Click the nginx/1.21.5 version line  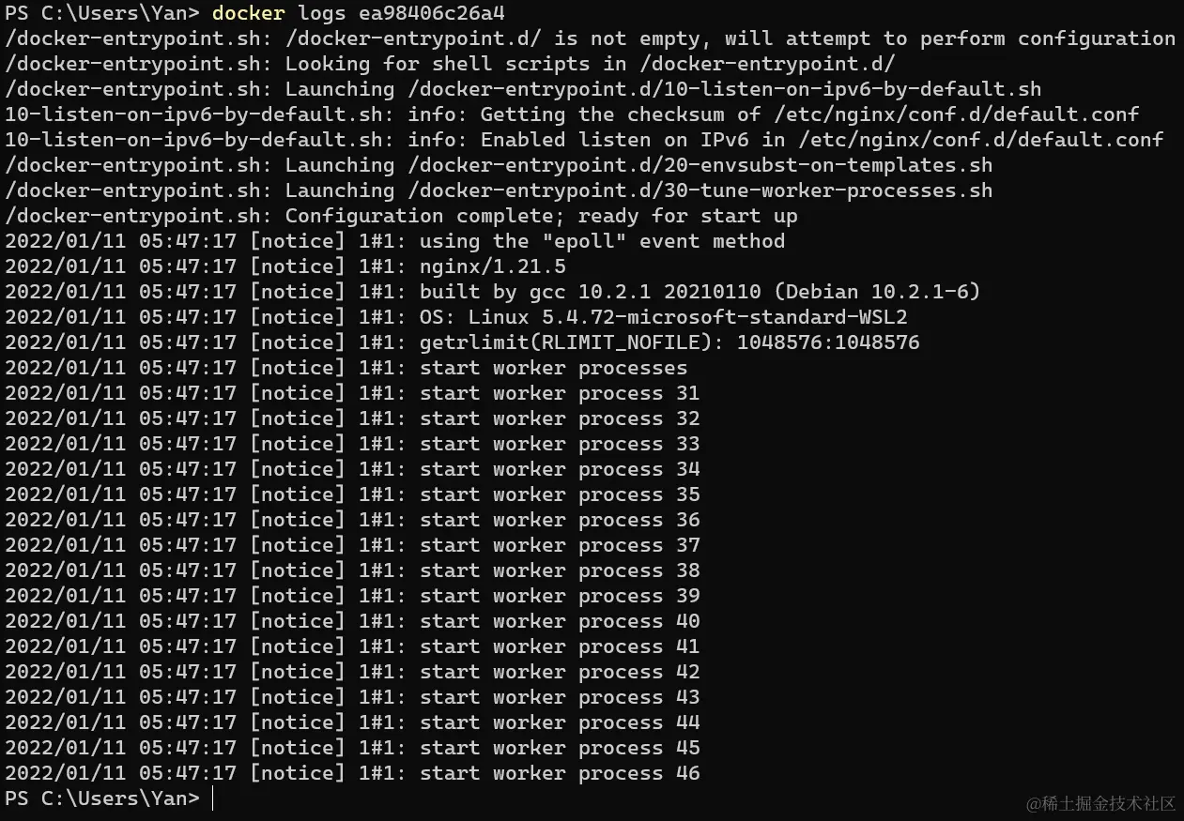click(285, 266)
